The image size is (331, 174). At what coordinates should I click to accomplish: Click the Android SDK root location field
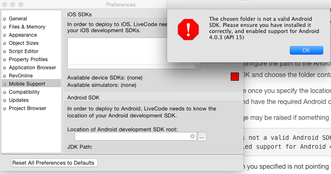coord(132,137)
